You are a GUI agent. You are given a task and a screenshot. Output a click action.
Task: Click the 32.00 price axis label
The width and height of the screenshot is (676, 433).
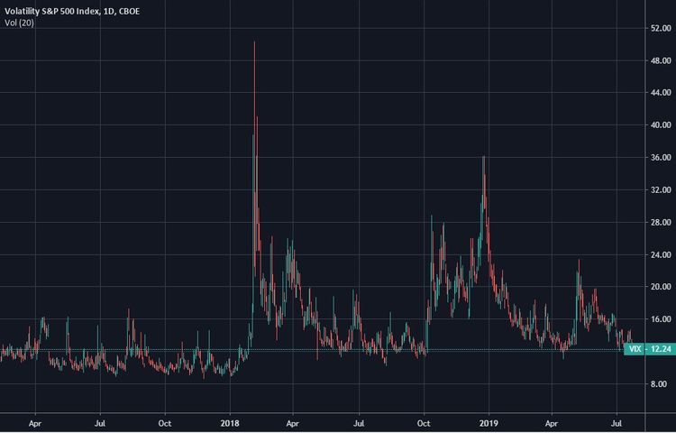(661, 189)
